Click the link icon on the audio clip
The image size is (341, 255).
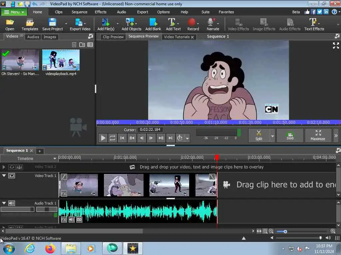point(79,219)
